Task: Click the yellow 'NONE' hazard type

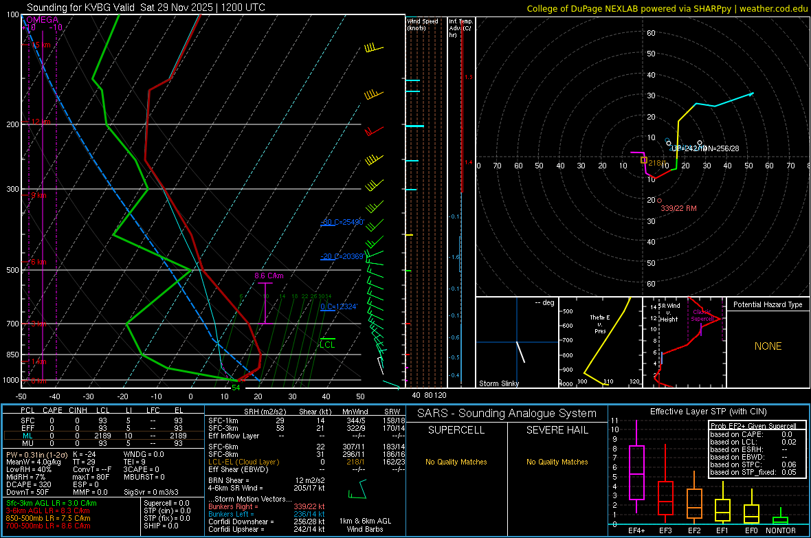Action: (768, 346)
